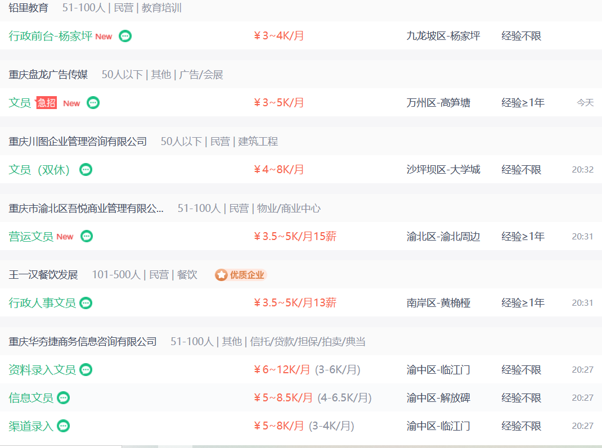Visit 重庆华夯捷商务信息咨询有限公司 company page
This screenshot has height=448, width=602.
pos(83,341)
